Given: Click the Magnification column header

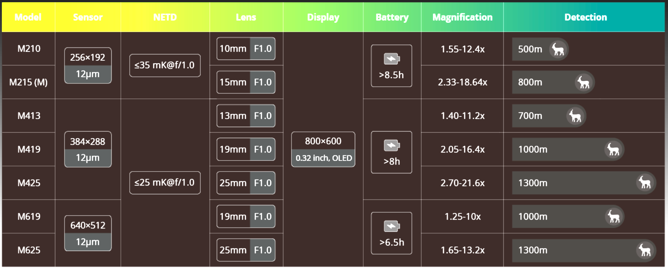Looking at the screenshot, I should [462, 17].
